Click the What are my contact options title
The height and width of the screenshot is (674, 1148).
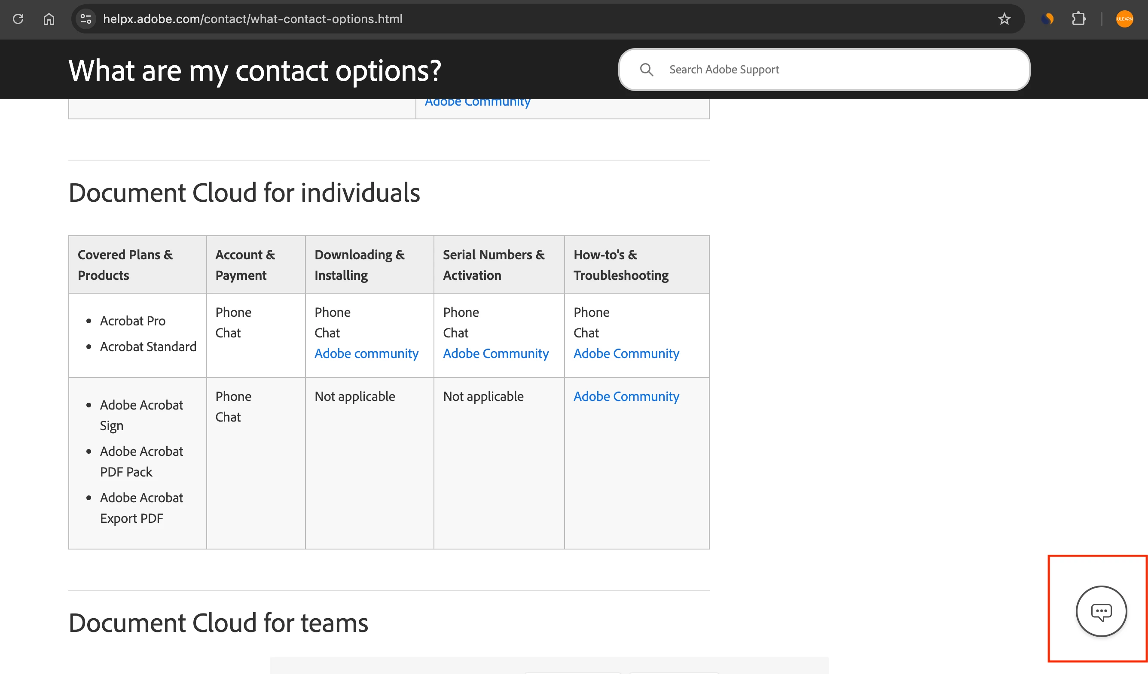tap(255, 70)
